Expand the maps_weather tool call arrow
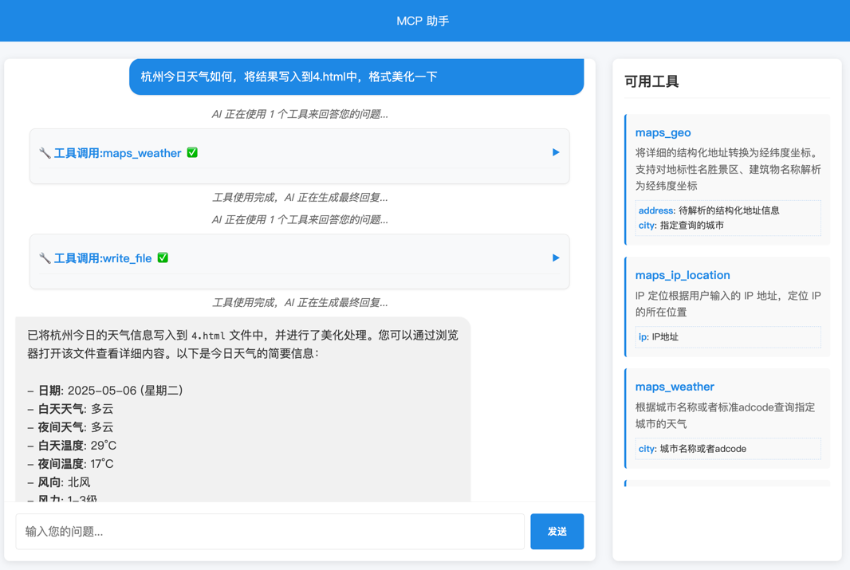This screenshot has width=850, height=570. point(556,152)
